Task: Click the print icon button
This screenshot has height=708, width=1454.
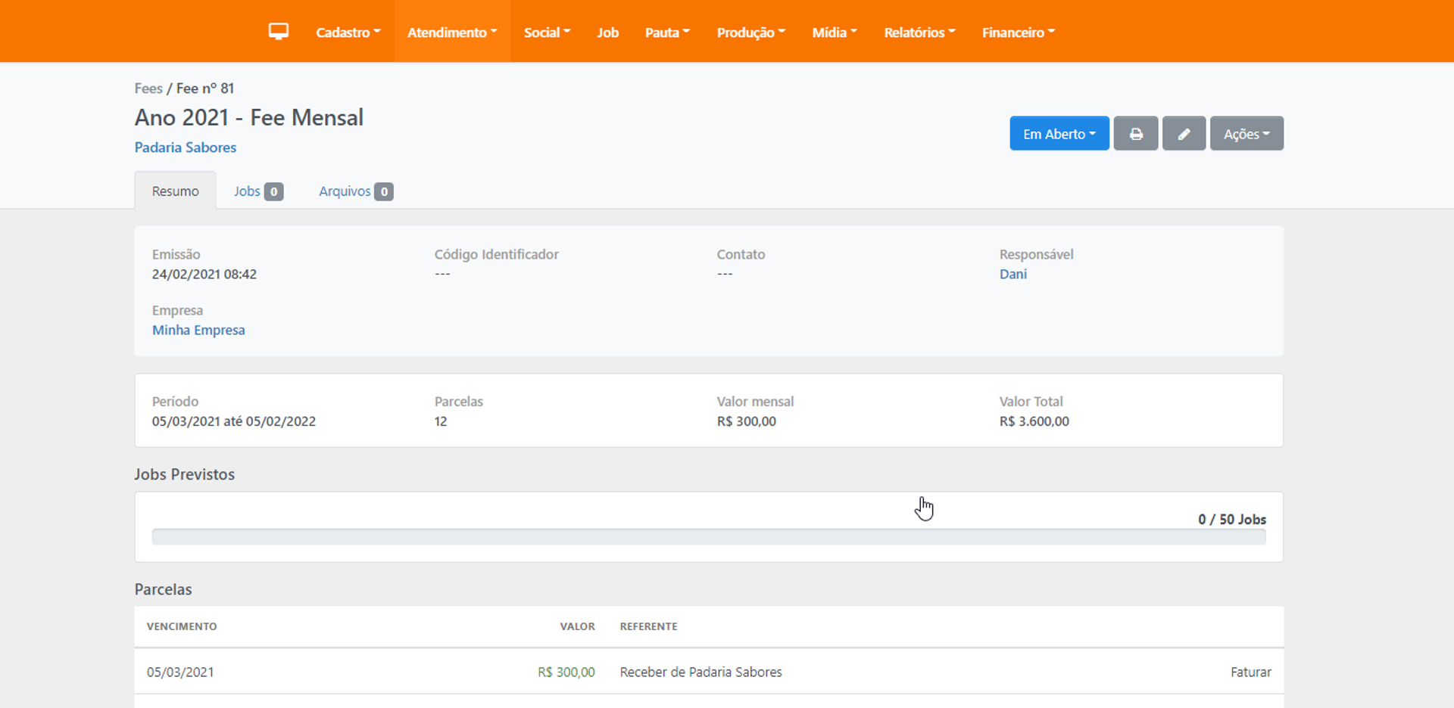Action: [x=1135, y=134]
